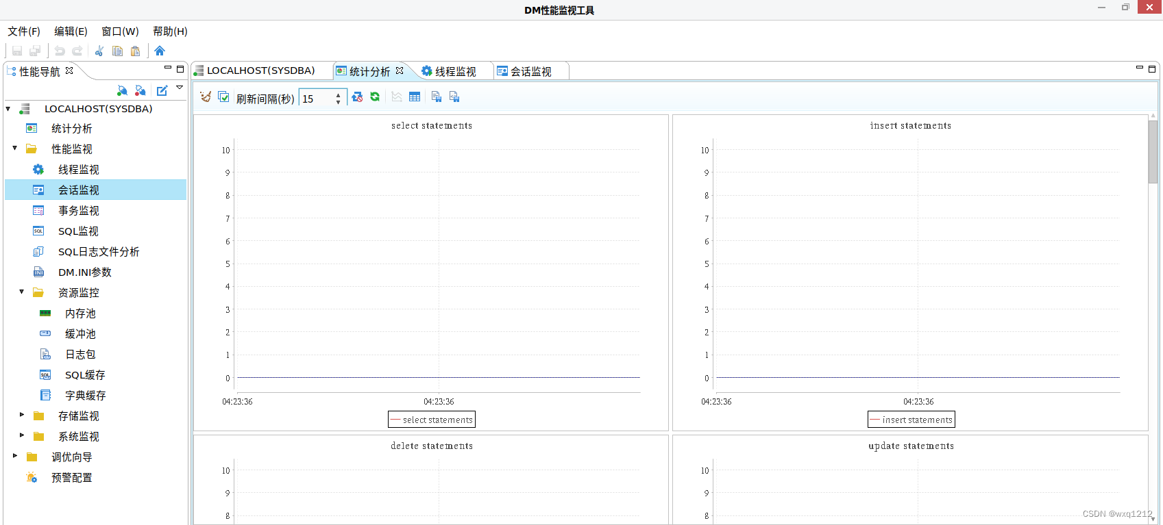Open the 帮助(H) menu
The image size is (1163, 525).
(x=170, y=31)
